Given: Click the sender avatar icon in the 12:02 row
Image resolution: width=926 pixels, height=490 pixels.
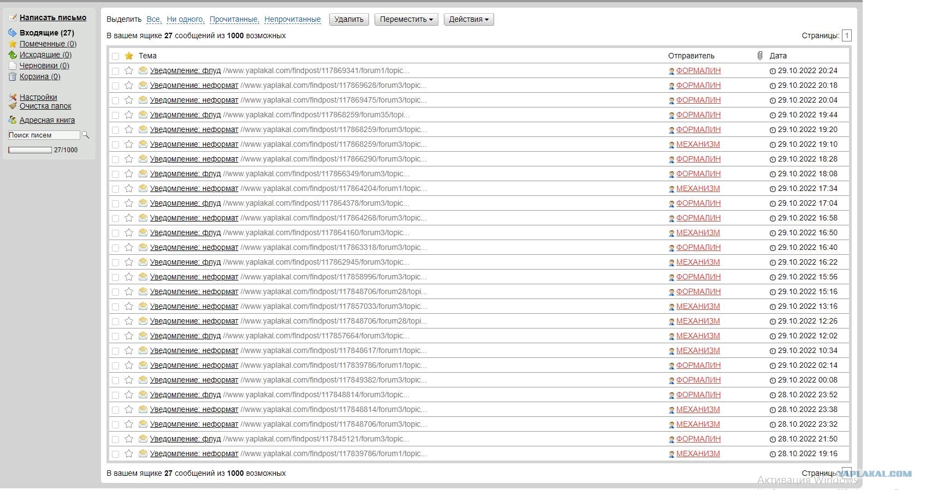Looking at the screenshot, I should pos(672,336).
